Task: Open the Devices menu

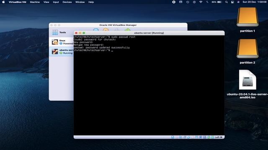Action: [x=67, y=2]
